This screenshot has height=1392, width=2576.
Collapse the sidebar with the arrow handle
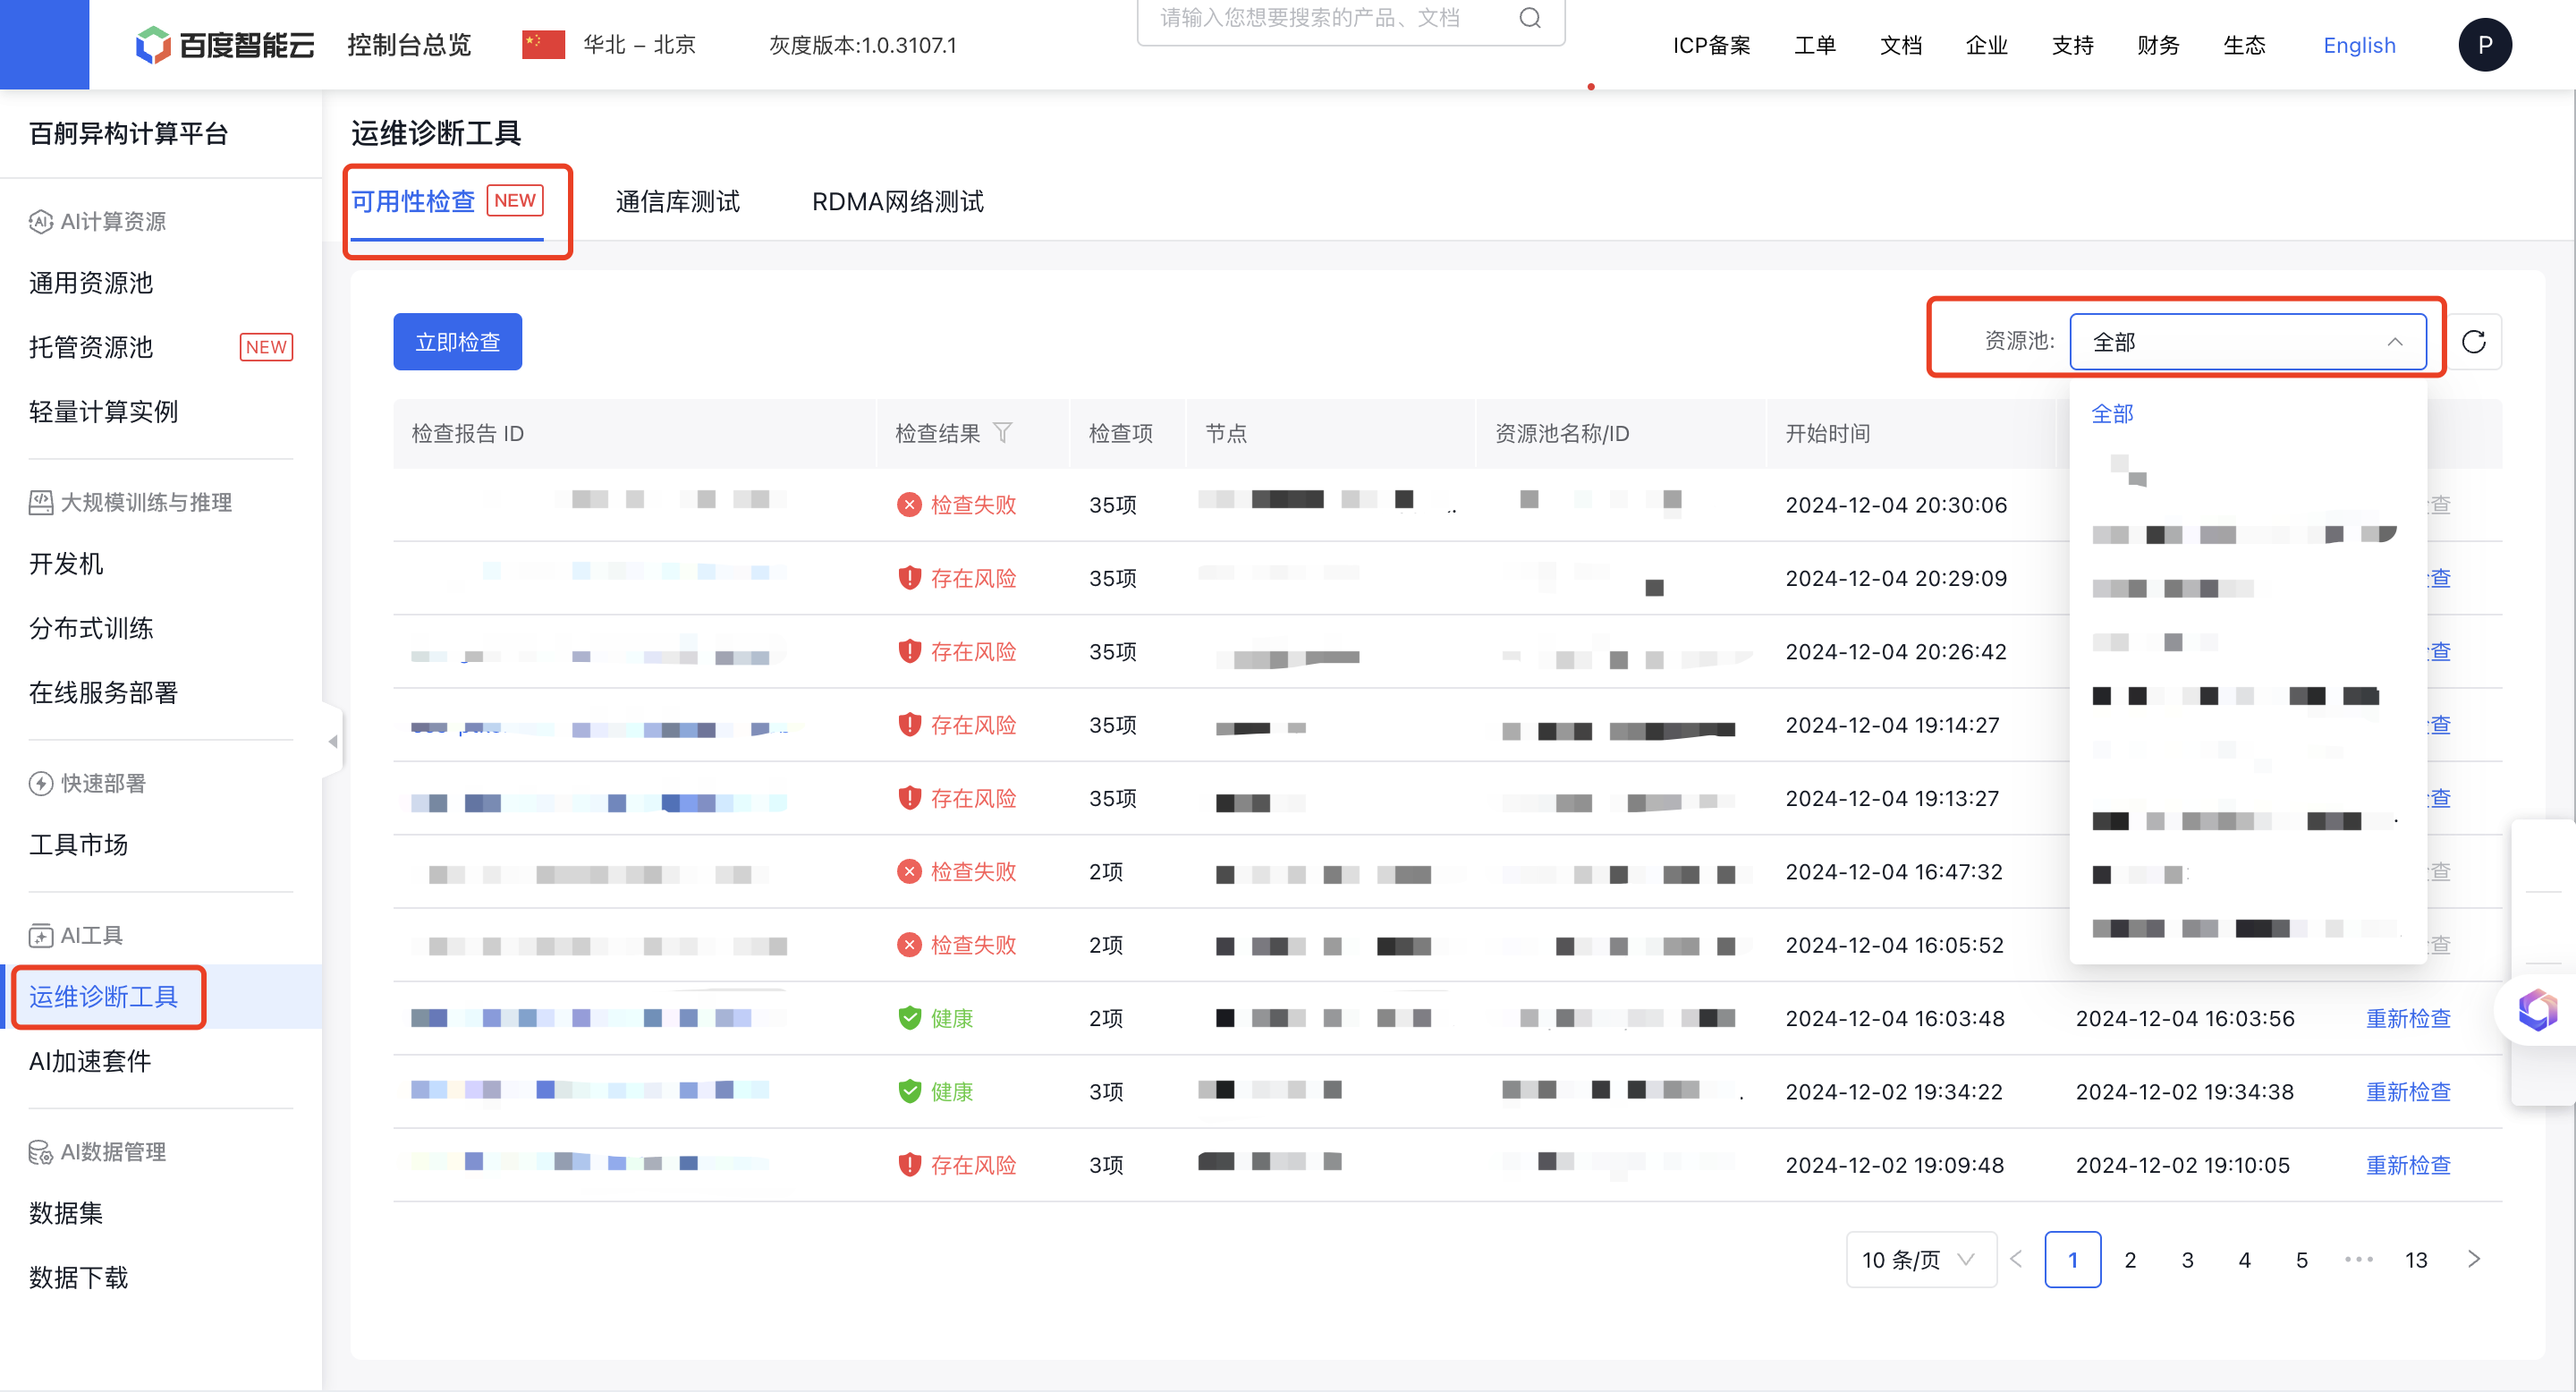pyautogui.click(x=333, y=741)
